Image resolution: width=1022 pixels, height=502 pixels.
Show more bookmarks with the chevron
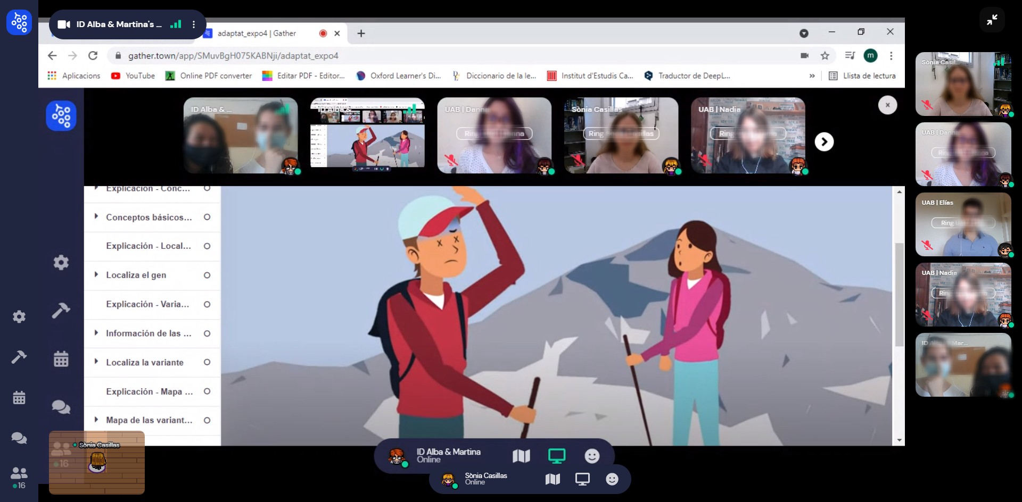[x=812, y=76]
